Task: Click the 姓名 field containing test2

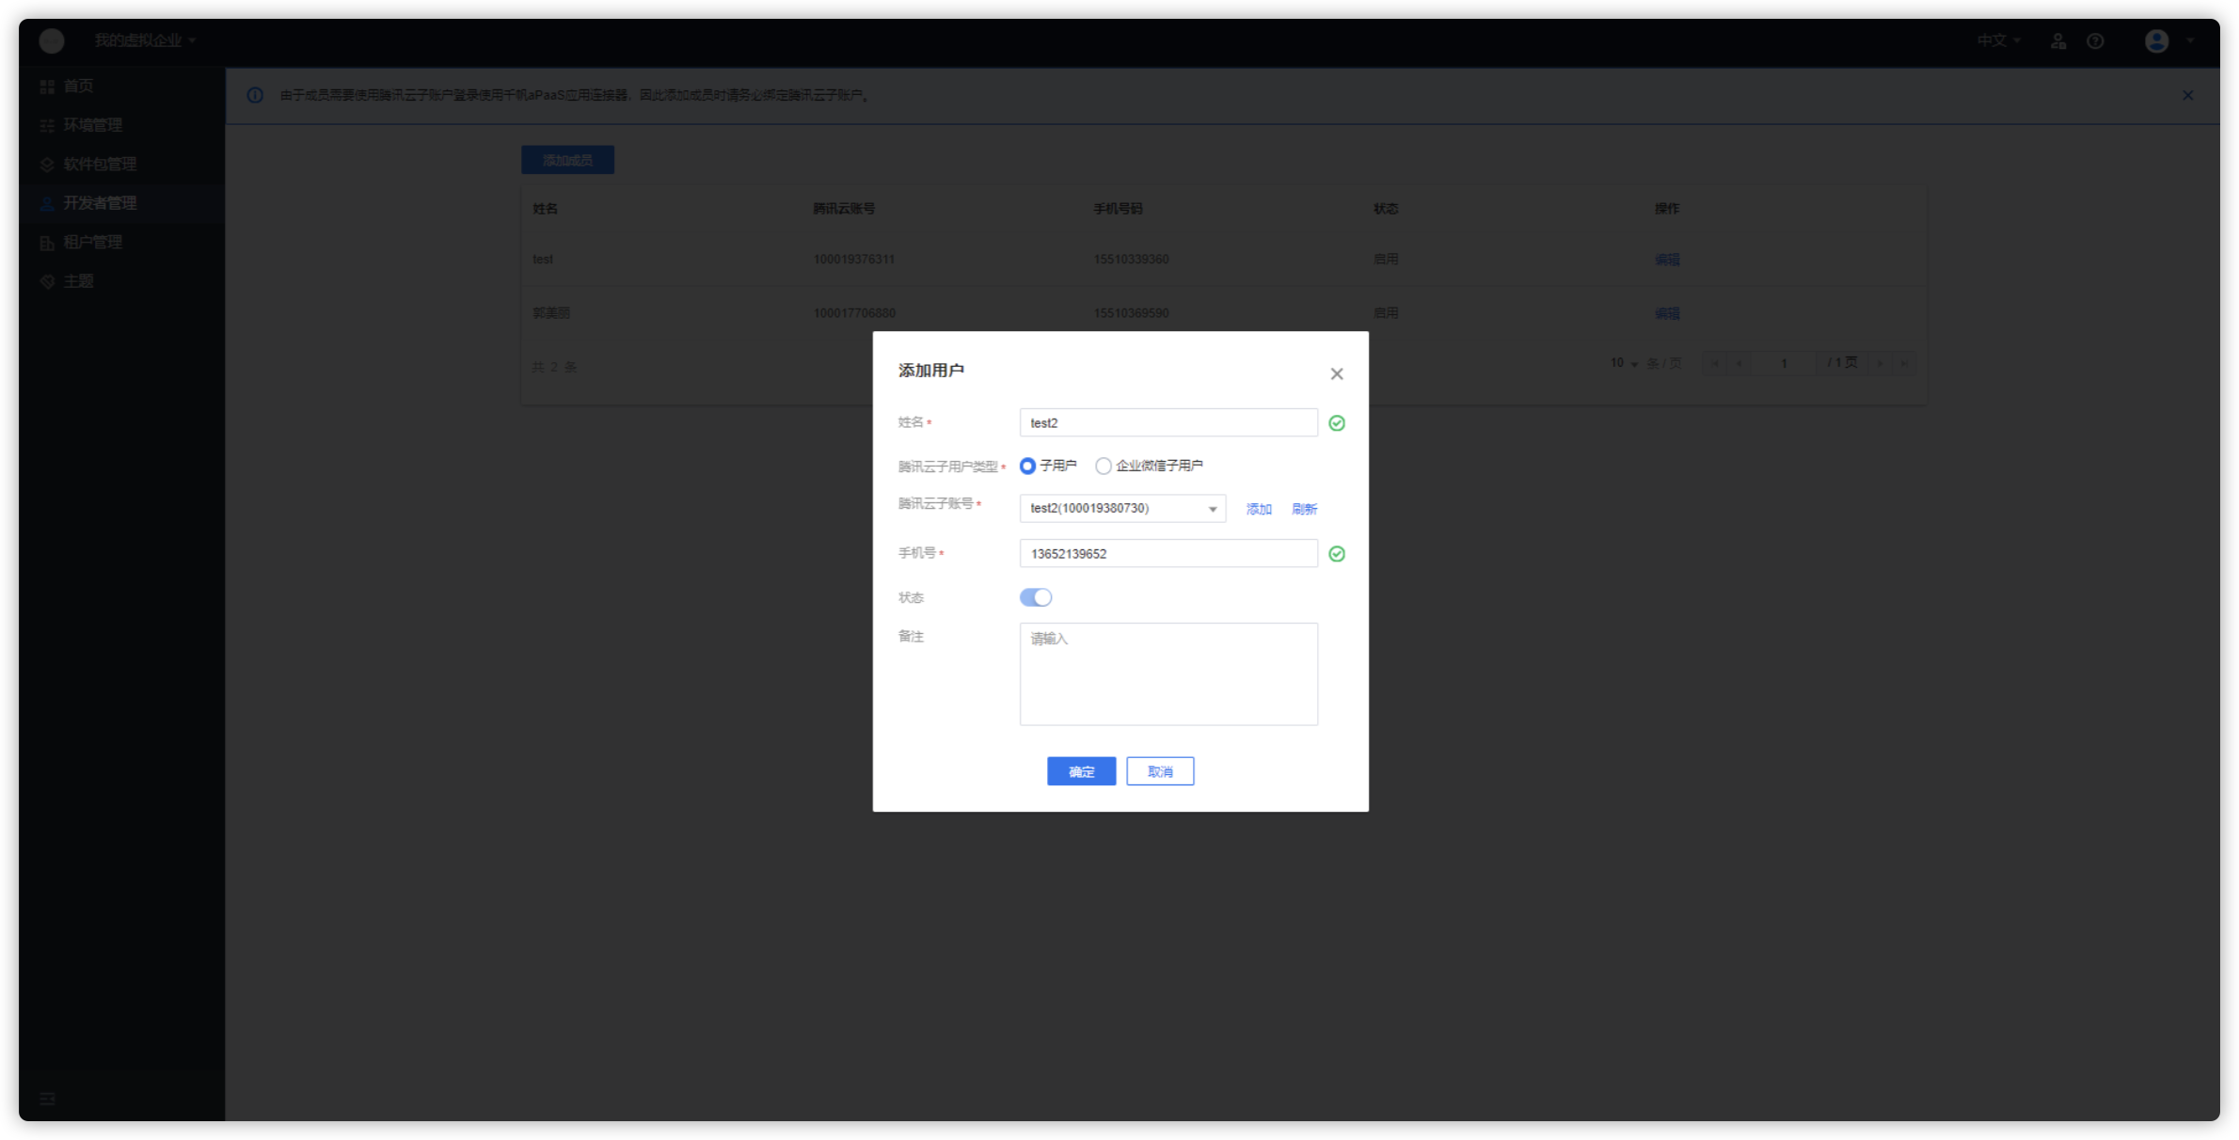Action: (1168, 423)
